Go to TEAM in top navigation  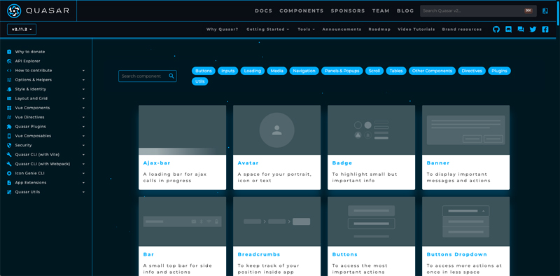pos(381,11)
